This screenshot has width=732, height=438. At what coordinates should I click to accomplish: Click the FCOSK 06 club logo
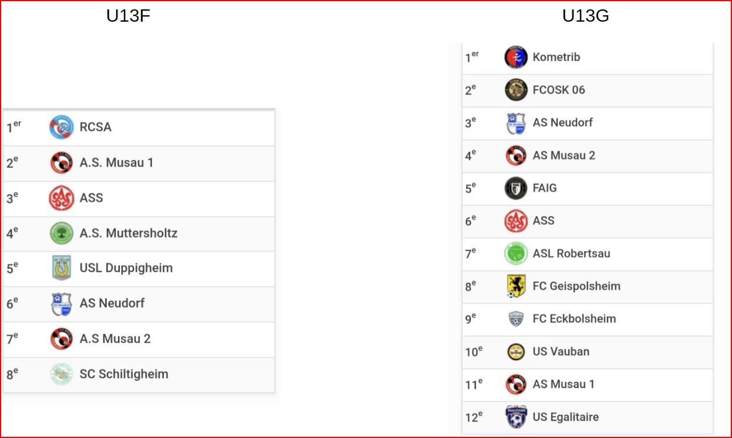(x=516, y=90)
